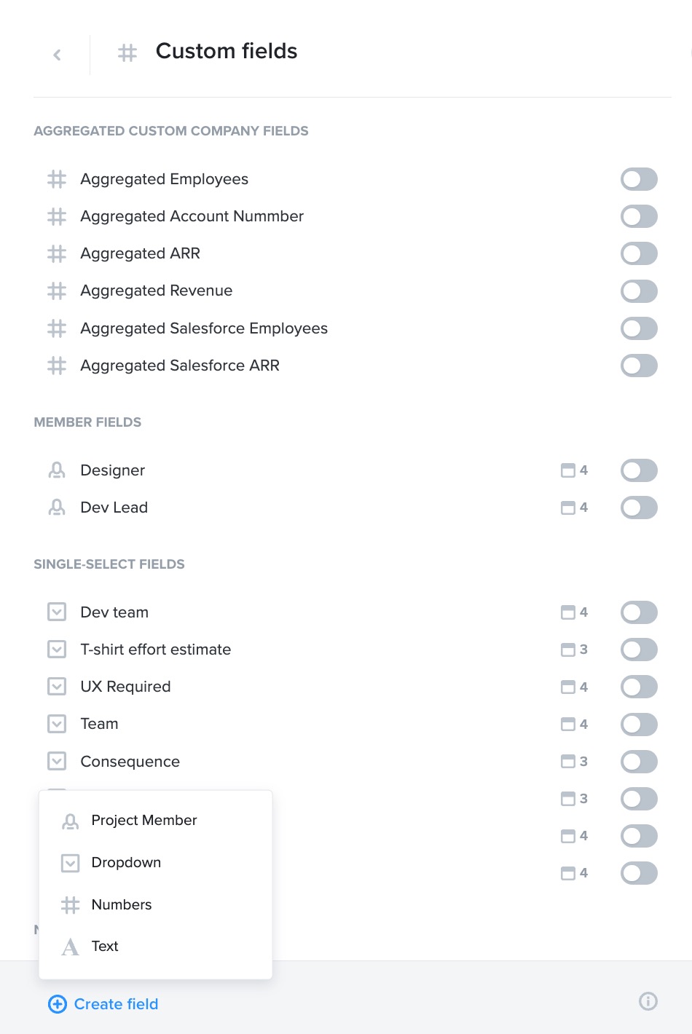Click the hash icon beside Aggregated ARR
Screen dimensions: 692x1034
click(x=57, y=253)
